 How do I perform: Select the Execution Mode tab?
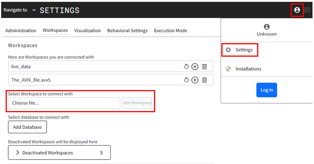click(171, 30)
